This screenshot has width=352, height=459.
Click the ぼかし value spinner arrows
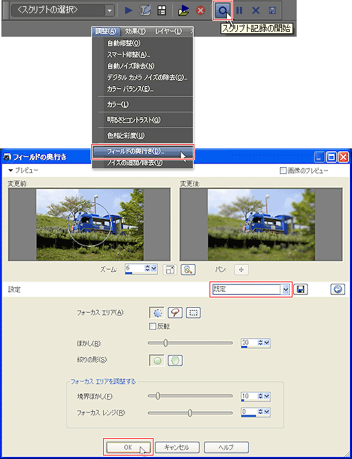click(x=260, y=343)
